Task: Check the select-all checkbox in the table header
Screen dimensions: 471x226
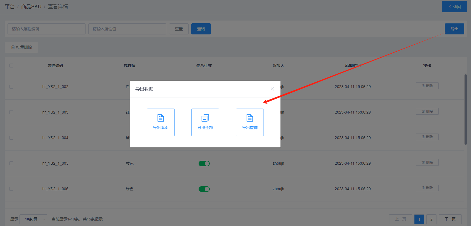Action: (x=11, y=66)
